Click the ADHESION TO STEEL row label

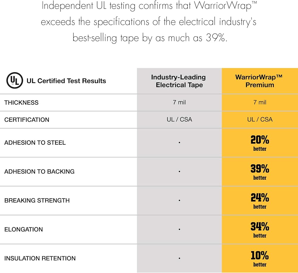click(35, 143)
